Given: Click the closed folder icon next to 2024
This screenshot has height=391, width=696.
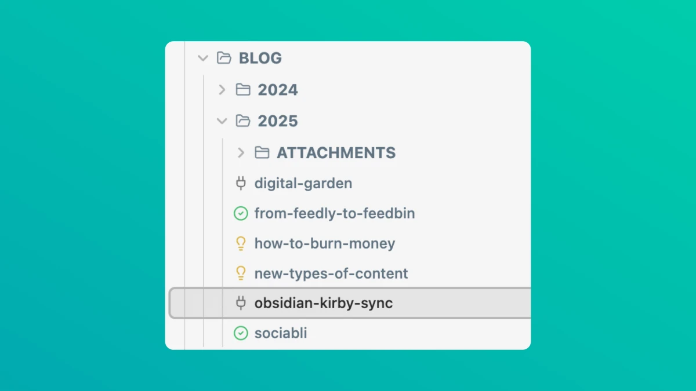Looking at the screenshot, I should 243,90.
